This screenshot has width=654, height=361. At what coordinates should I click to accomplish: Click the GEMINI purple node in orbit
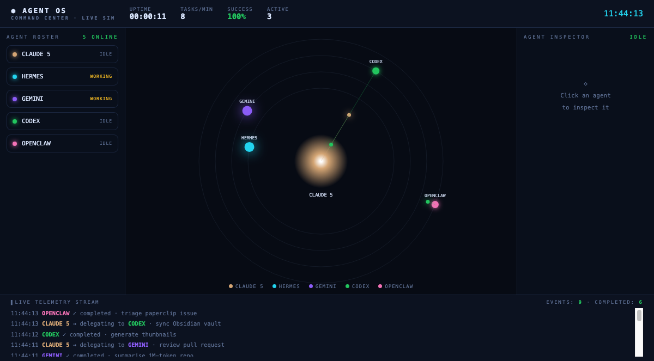coord(247,111)
